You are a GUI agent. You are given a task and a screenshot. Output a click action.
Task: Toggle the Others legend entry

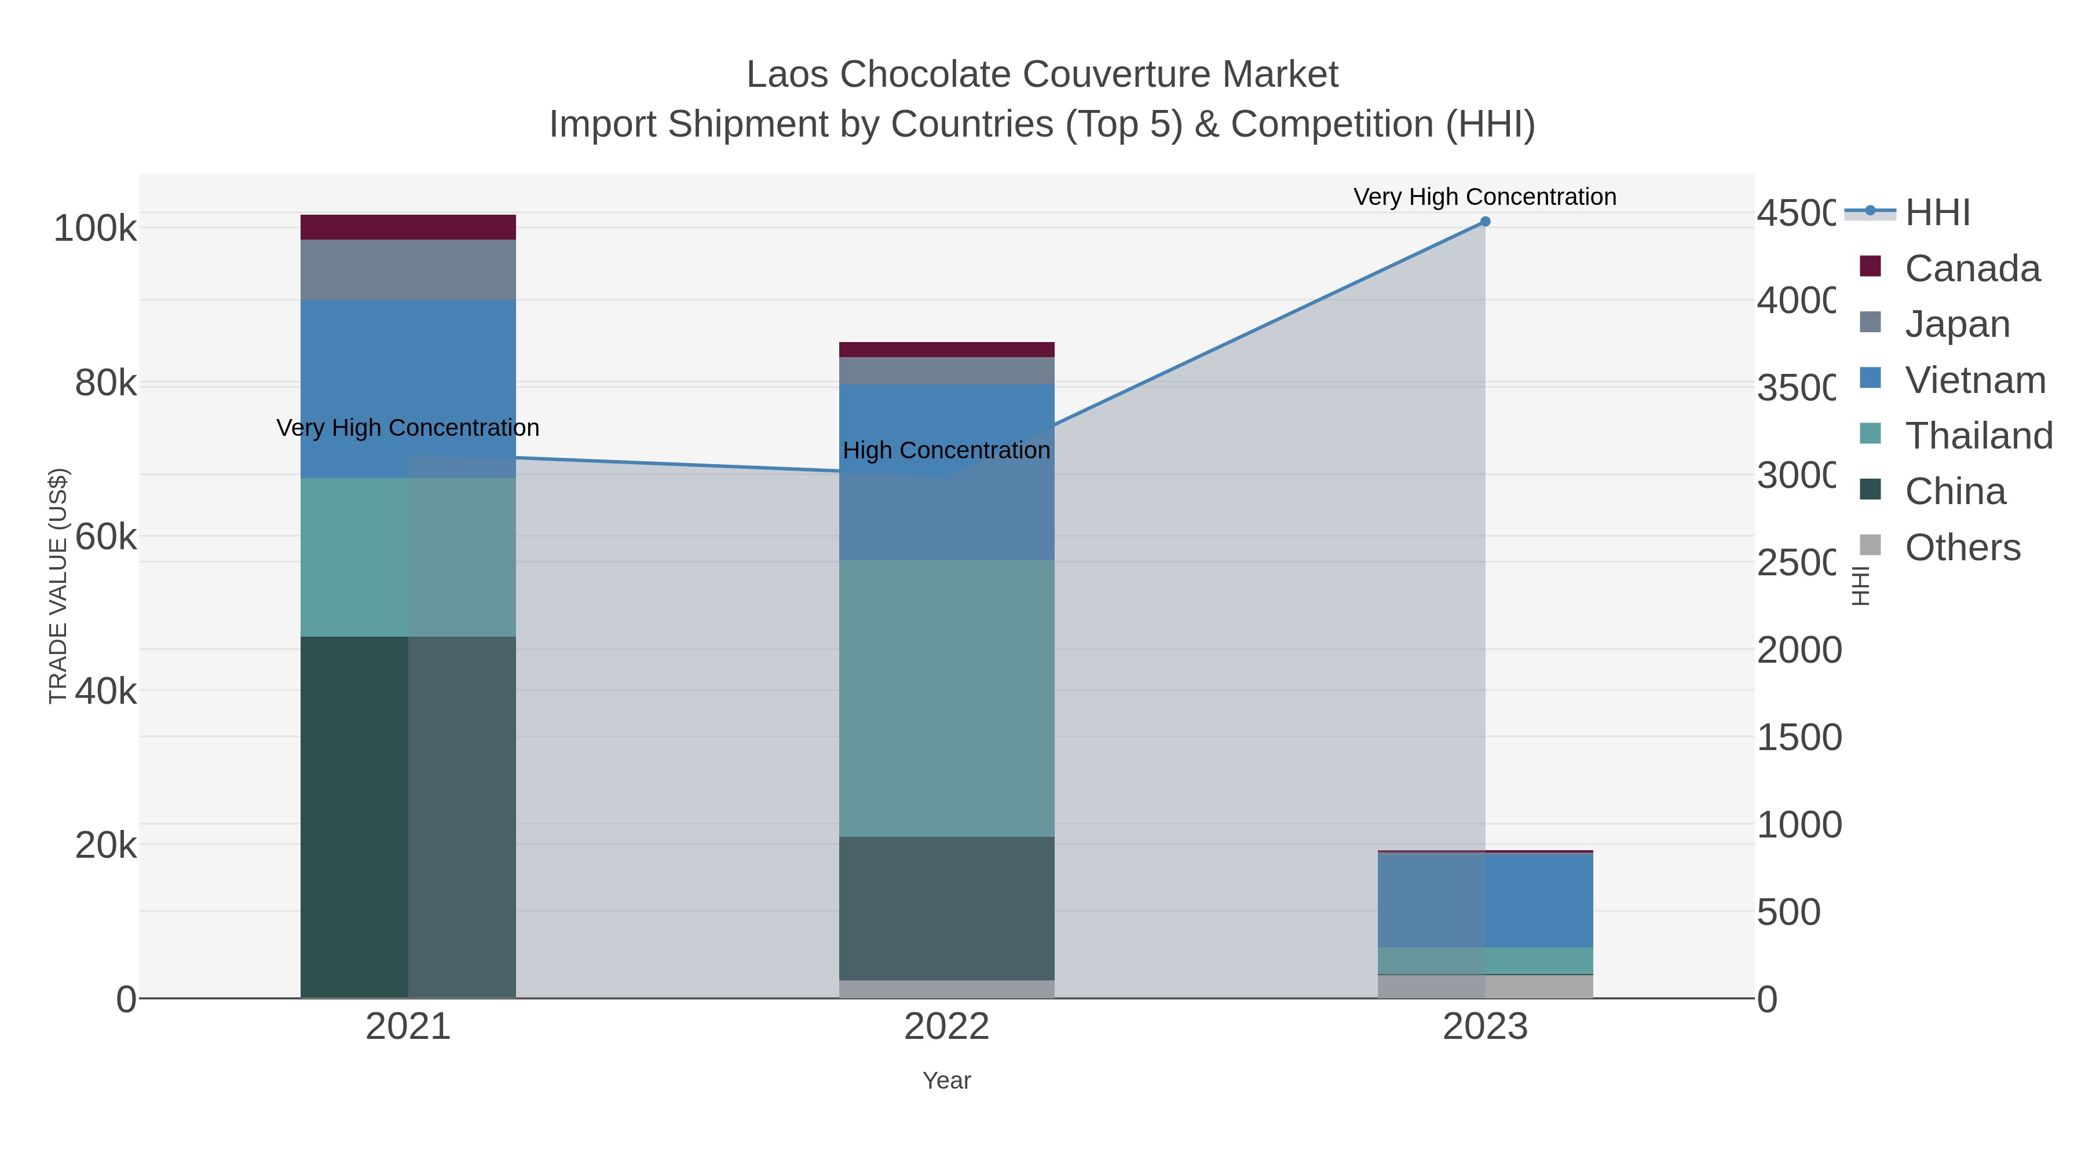1940,548
